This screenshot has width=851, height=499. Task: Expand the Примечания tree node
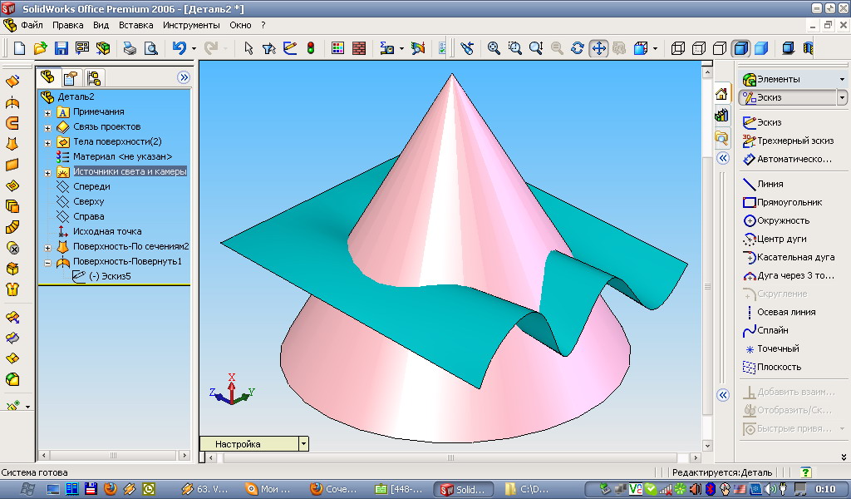click(x=47, y=113)
